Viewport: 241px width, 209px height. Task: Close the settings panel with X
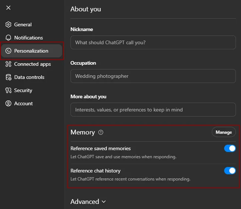point(8,7)
